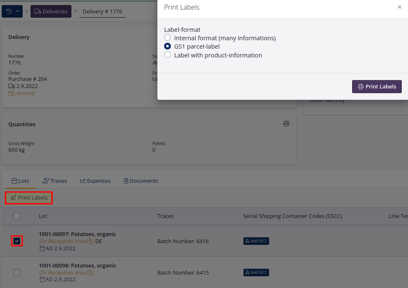The height and width of the screenshot is (288, 408).
Task: Select Internal format radio option
Action: point(167,38)
